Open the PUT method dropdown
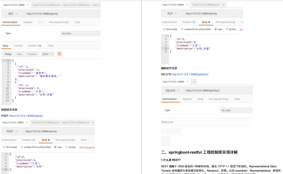 pyautogui.click(x=172, y=13)
